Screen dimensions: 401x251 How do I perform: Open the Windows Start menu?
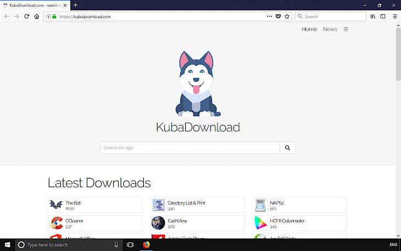[8, 245]
